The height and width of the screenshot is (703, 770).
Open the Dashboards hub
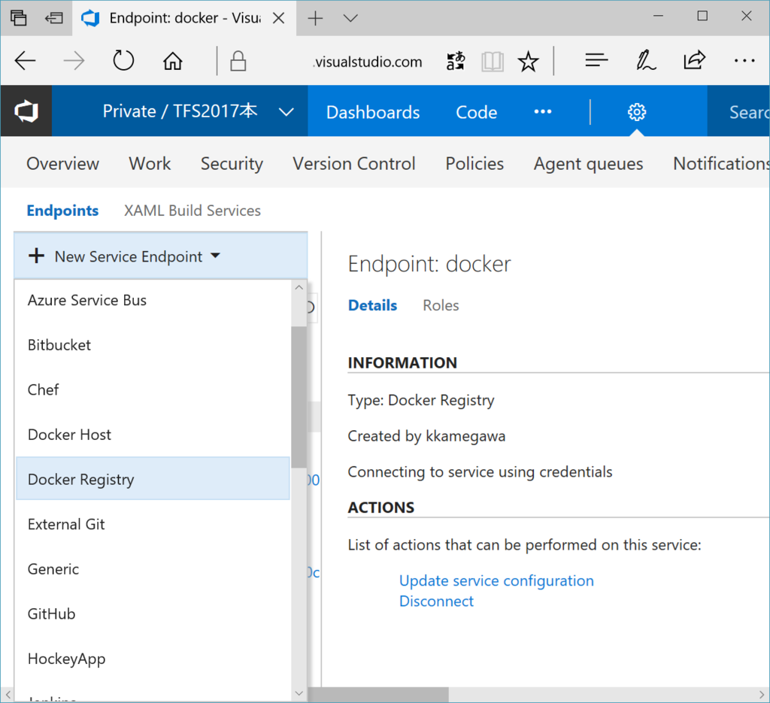[x=373, y=113]
